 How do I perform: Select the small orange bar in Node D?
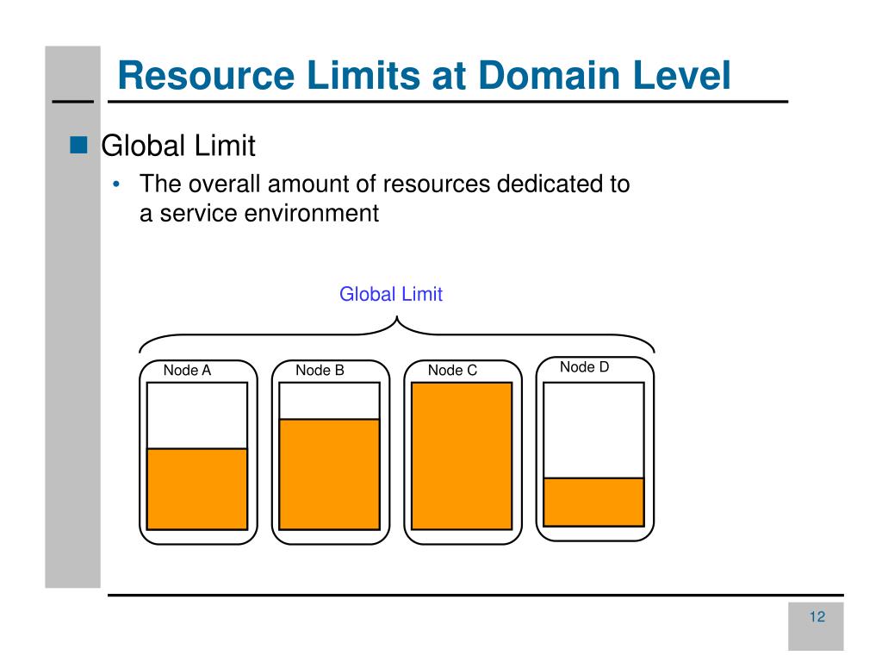pyautogui.click(x=594, y=503)
